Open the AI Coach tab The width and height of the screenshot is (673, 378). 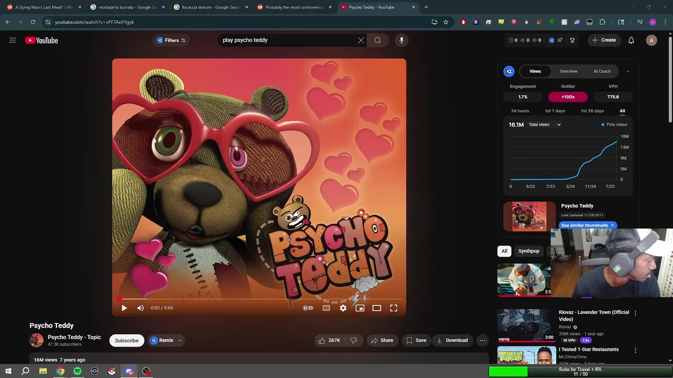[602, 71]
